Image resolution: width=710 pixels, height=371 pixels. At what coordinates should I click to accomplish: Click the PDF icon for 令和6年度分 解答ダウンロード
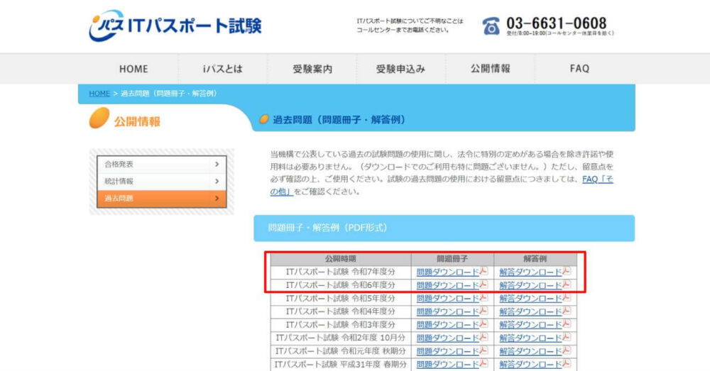click(567, 284)
